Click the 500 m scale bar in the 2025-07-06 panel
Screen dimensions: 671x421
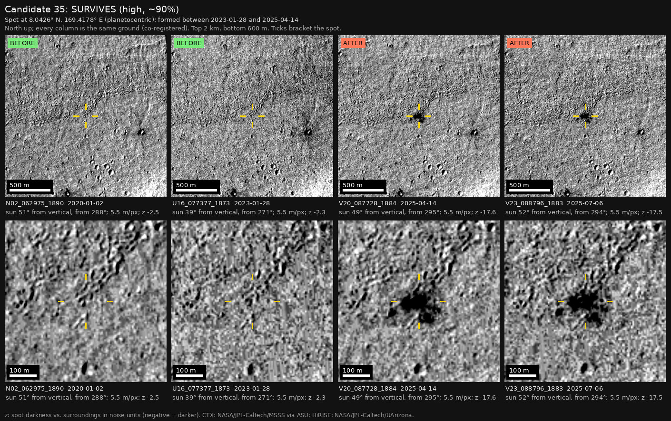pos(530,187)
